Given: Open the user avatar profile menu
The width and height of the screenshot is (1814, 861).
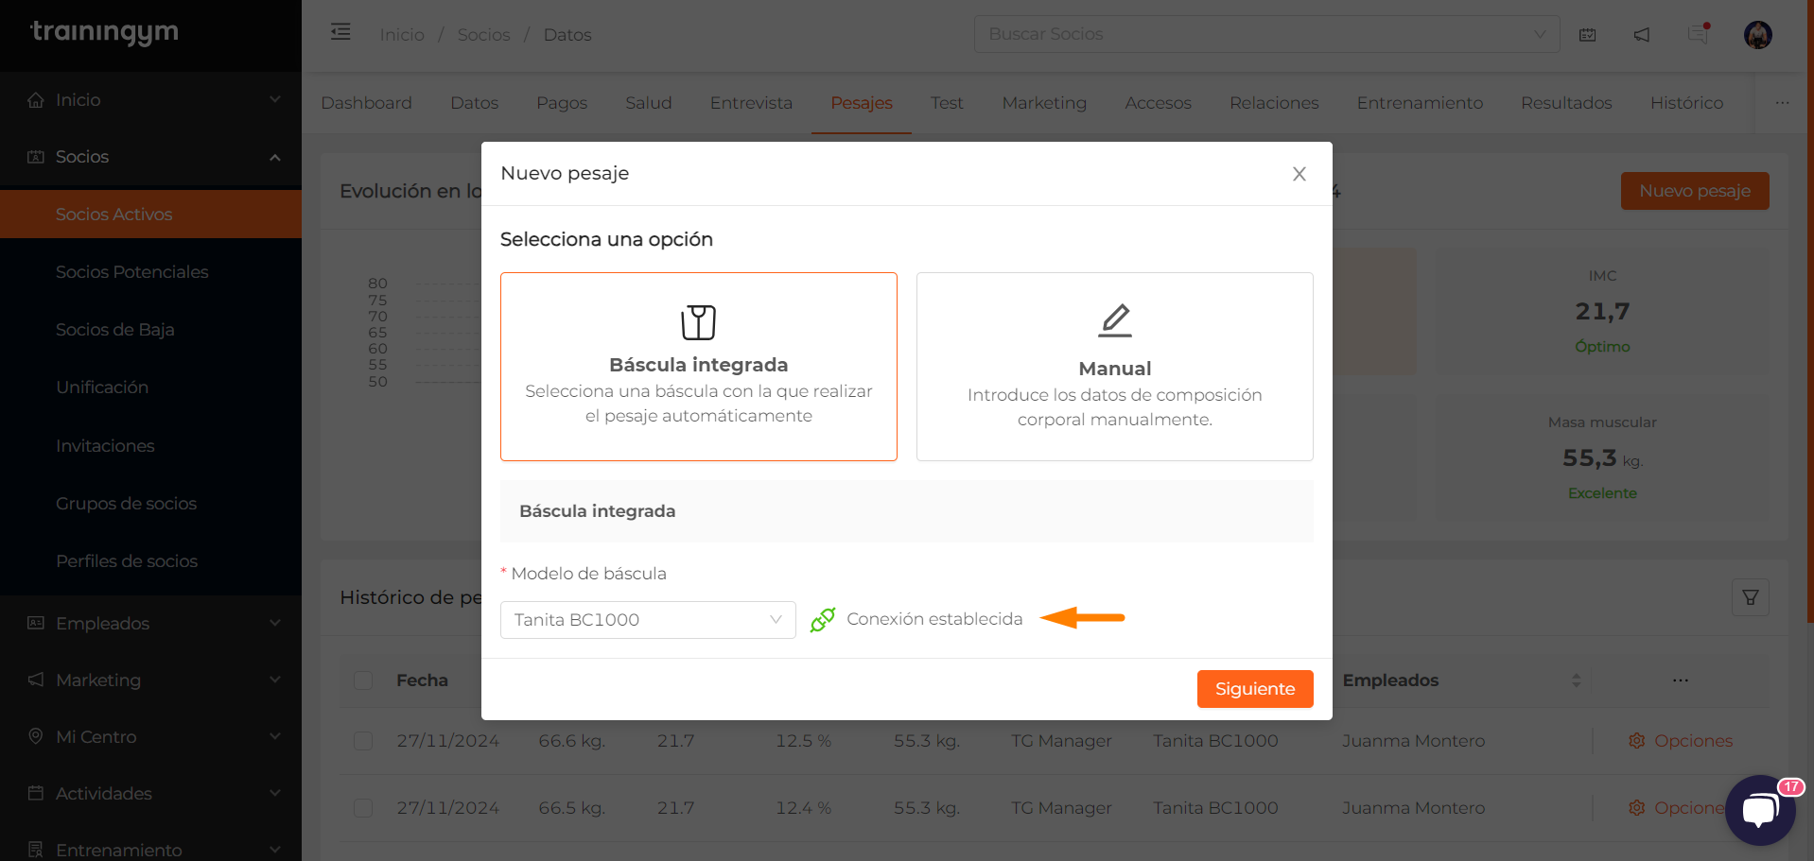Looking at the screenshot, I should point(1758,35).
